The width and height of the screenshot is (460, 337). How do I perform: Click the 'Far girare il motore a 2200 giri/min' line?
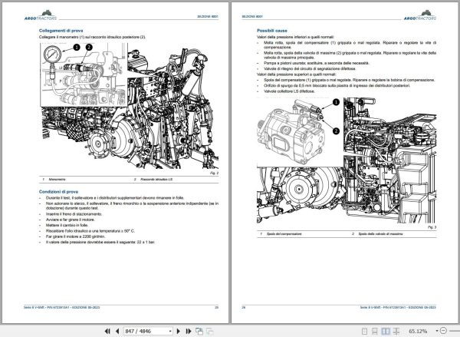(x=75, y=236)
